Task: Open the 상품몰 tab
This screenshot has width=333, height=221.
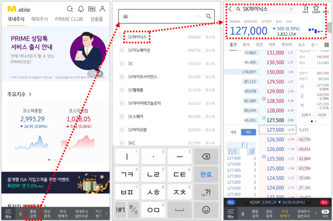Action: pos(97,19)
